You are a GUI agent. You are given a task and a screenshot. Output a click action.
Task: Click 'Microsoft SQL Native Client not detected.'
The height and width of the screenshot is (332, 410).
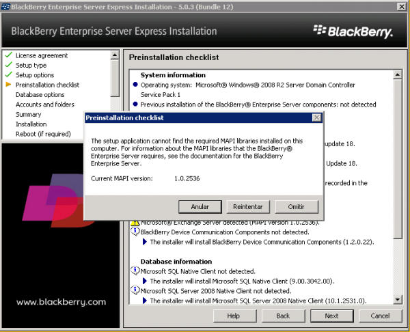coord(198,271)
